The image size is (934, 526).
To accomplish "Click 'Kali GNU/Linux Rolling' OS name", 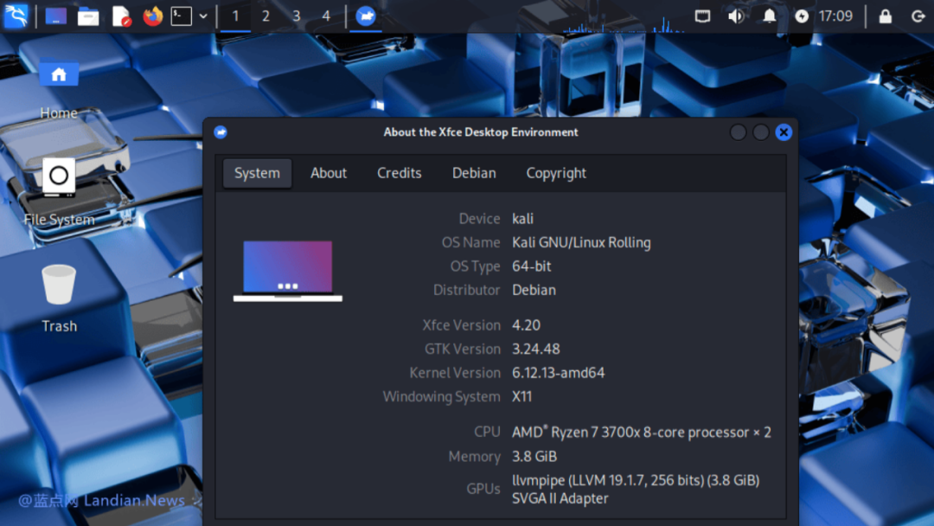I will pos(581,243).
